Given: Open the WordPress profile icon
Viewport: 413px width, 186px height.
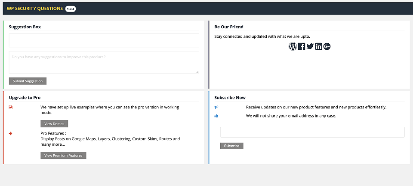Looking at the screenshot, I should (x=293, y=46).
